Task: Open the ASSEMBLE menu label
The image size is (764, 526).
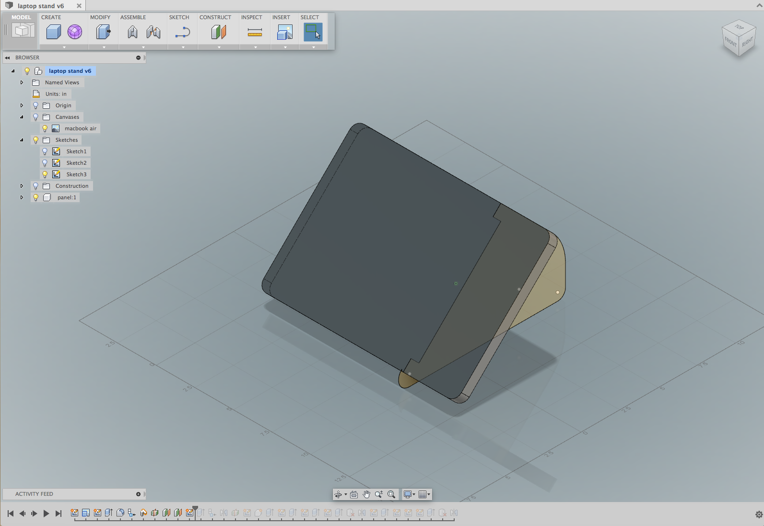Action: 133,17
